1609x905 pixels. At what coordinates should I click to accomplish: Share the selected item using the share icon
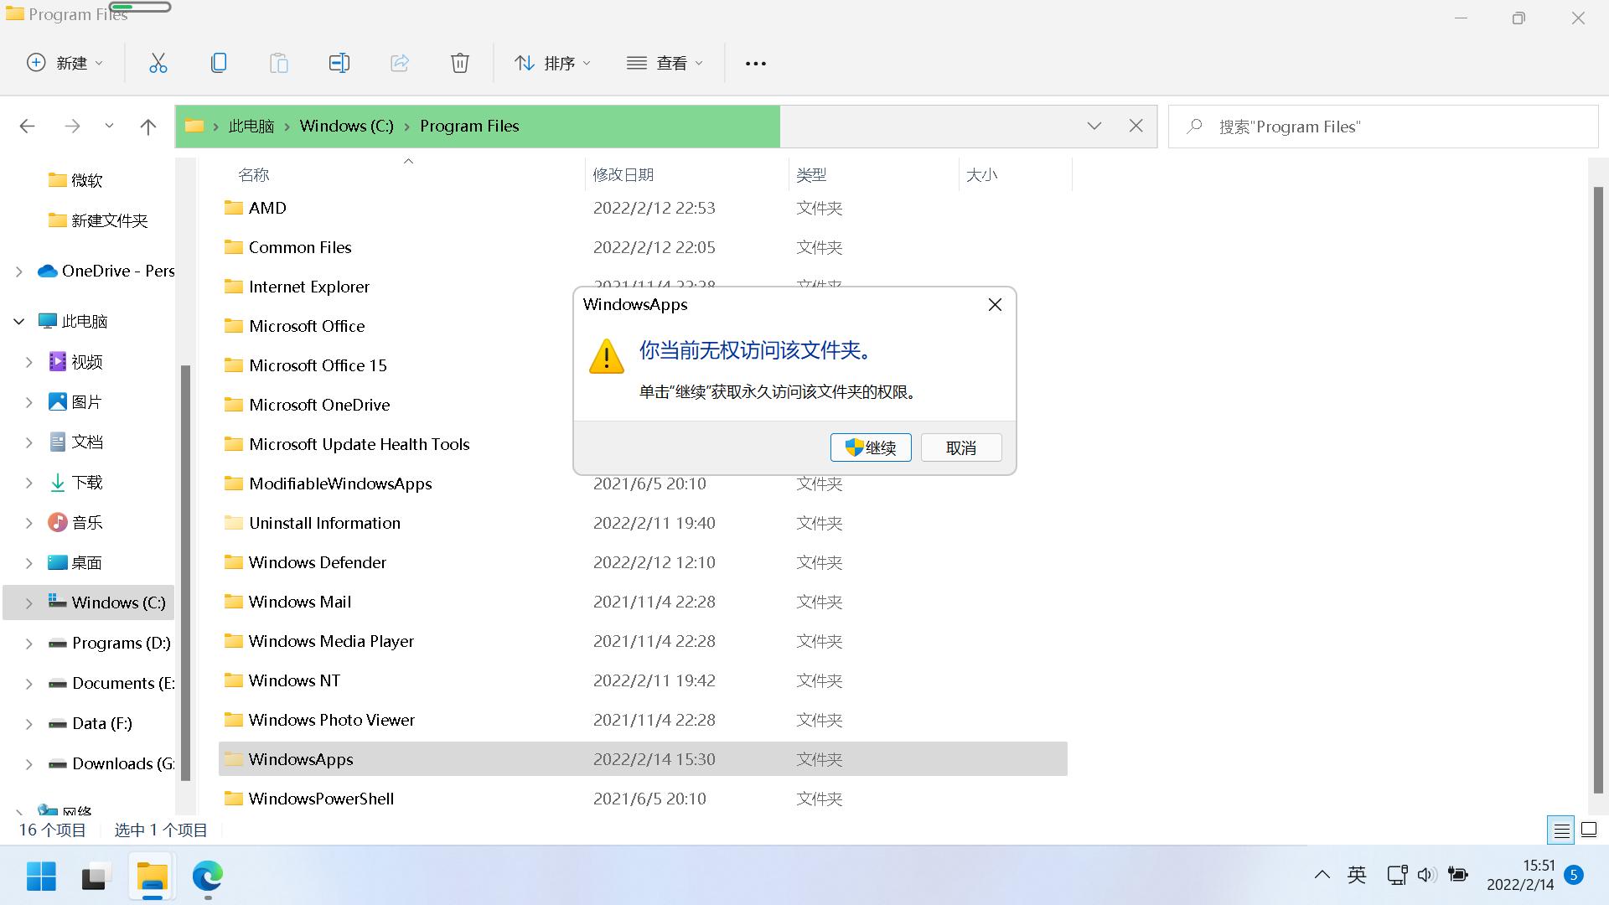click(x=400, y=63)
